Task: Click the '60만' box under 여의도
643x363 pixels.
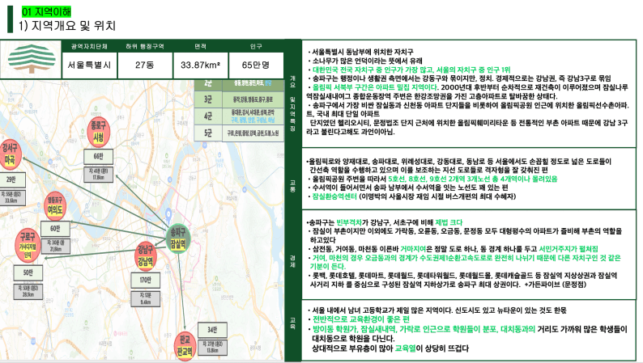Action: click(55, 228)
